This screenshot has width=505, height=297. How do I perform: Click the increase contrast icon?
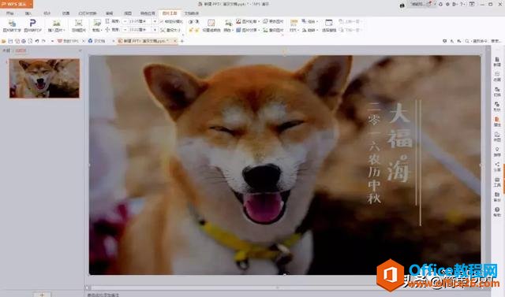coord(190,21)
